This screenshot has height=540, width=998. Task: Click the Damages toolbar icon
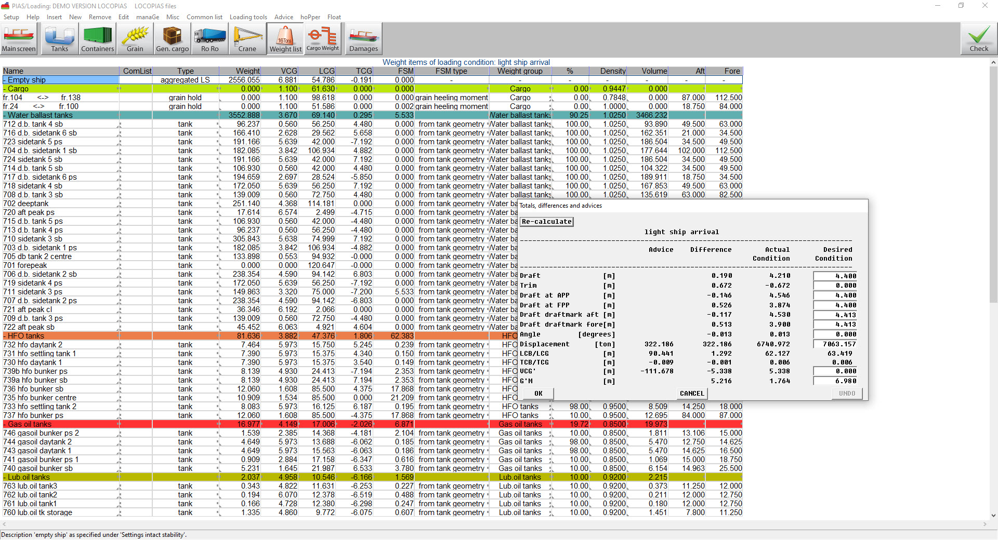coord(363,39)
